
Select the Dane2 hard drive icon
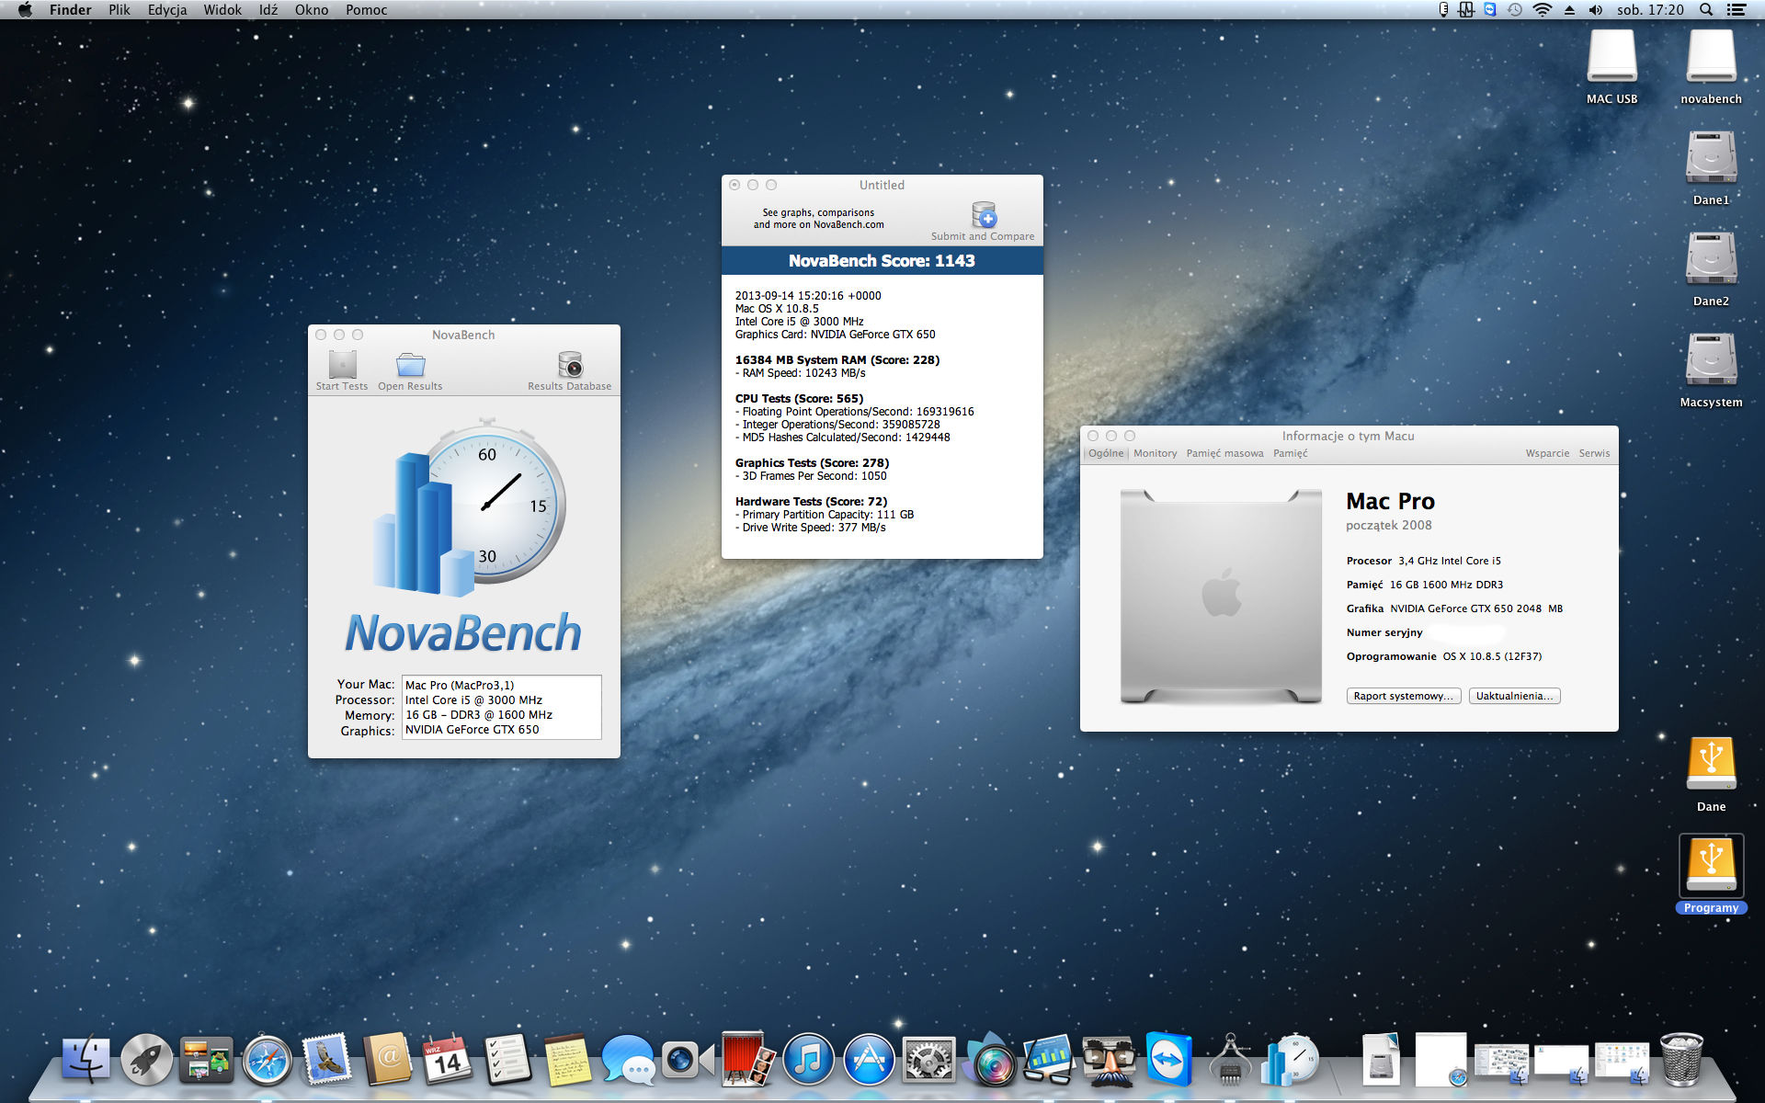click(1711, 258)
